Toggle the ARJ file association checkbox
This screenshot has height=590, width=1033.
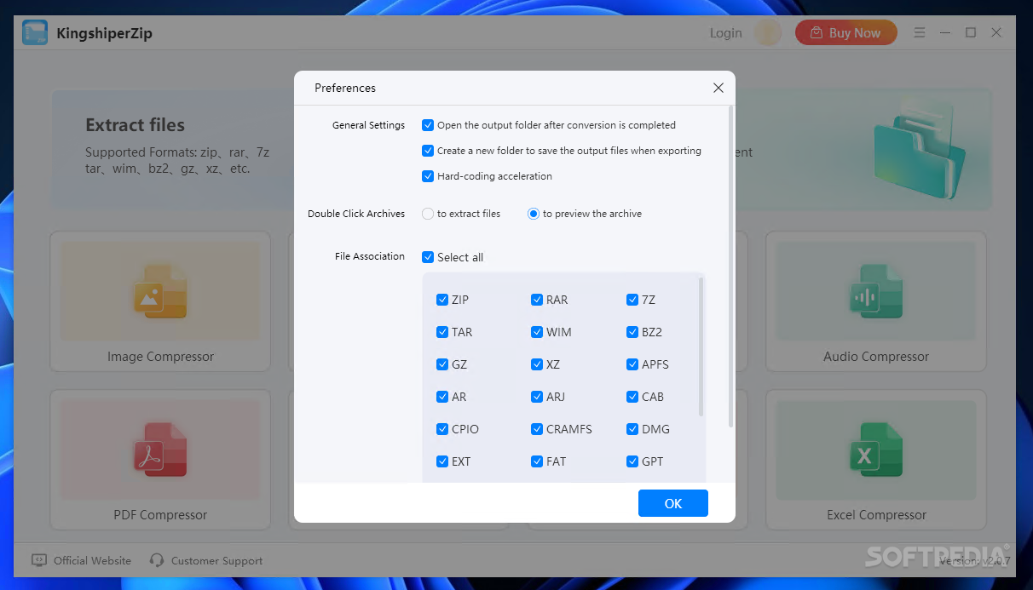[537, 397]
